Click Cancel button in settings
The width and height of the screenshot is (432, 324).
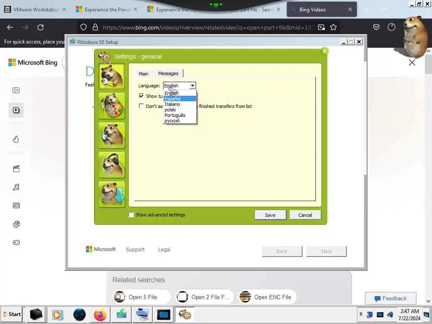tap(305, 215)
